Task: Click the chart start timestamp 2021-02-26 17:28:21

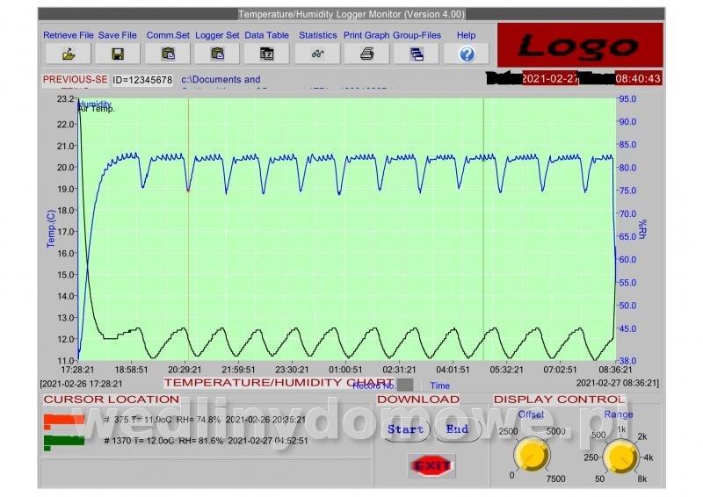Action: coord(81,384)
